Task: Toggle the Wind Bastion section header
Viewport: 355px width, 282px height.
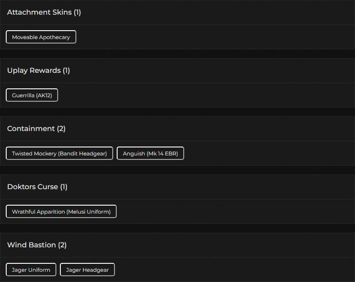Action: [31, 245]
